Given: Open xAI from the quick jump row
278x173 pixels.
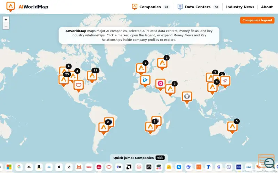Looking at the screenshot, I should point(69,167).
